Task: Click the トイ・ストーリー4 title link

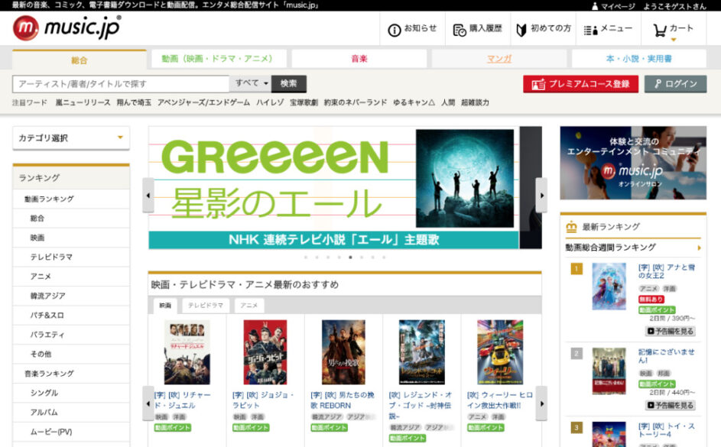Action: tap(666, 430)
